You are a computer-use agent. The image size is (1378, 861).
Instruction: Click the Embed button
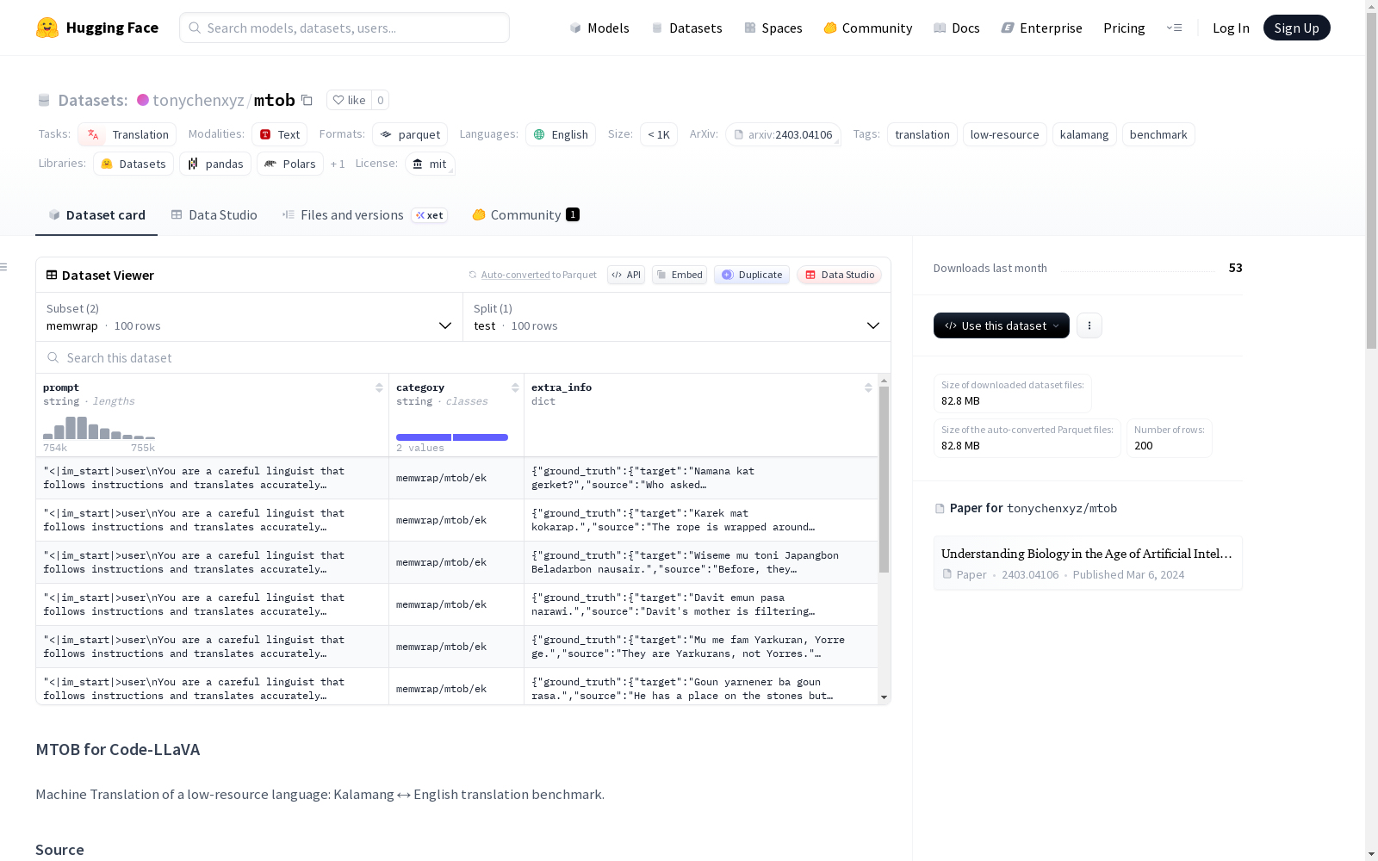[680, 275]
